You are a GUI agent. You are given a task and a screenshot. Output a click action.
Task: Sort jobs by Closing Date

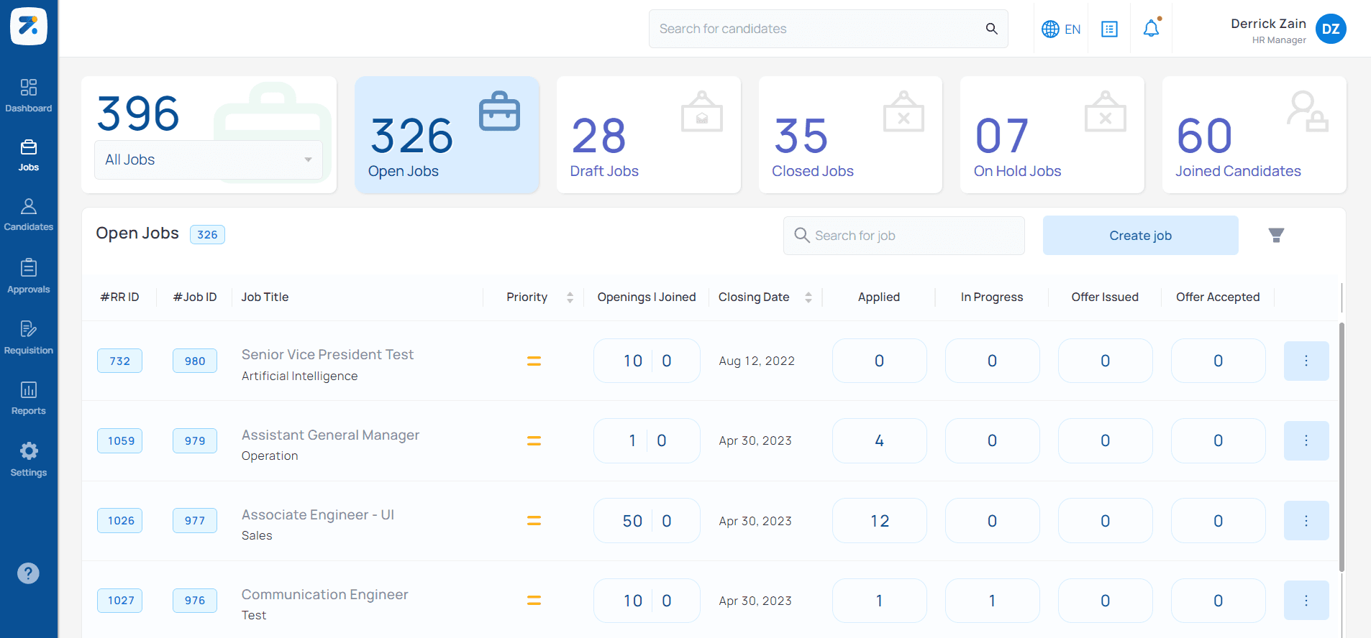click(808, 297)
